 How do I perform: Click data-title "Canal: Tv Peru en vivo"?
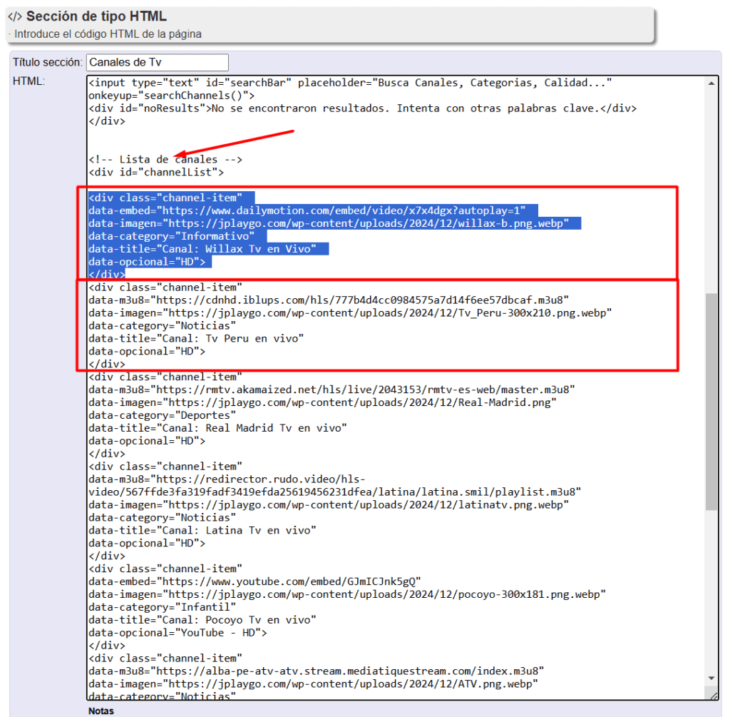[x=196, y=339]
